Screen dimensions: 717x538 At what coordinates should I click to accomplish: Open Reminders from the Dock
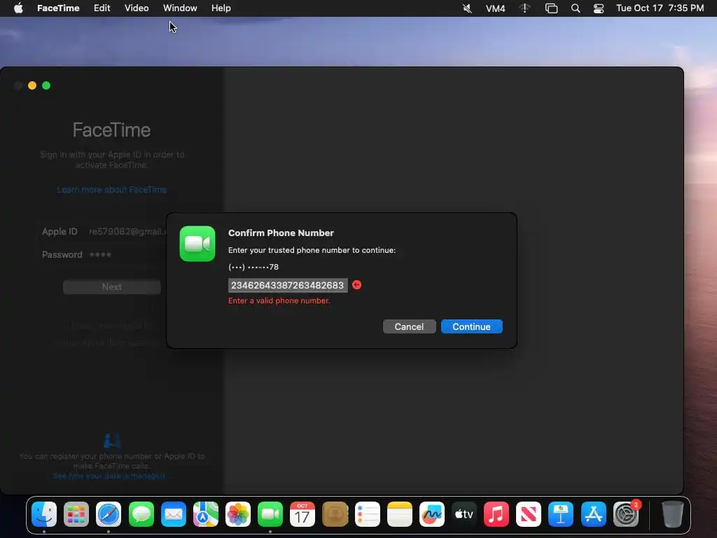pyautogui.click(x=367, y=514)
